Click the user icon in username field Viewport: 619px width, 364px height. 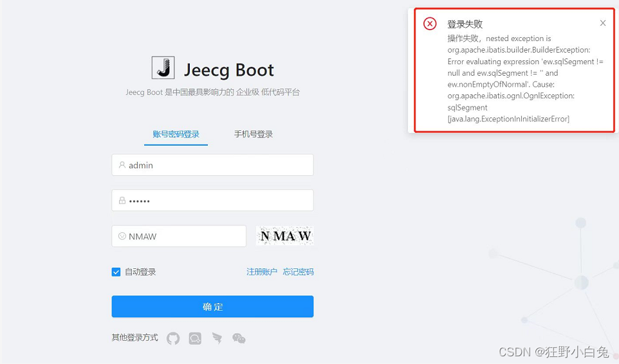(122, 165)
